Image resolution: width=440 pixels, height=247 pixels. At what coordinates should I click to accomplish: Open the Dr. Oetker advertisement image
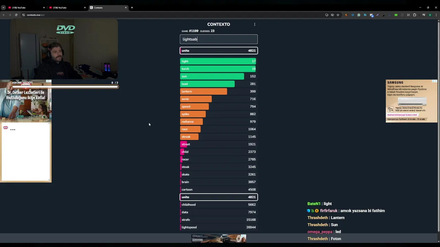point(26,101)
